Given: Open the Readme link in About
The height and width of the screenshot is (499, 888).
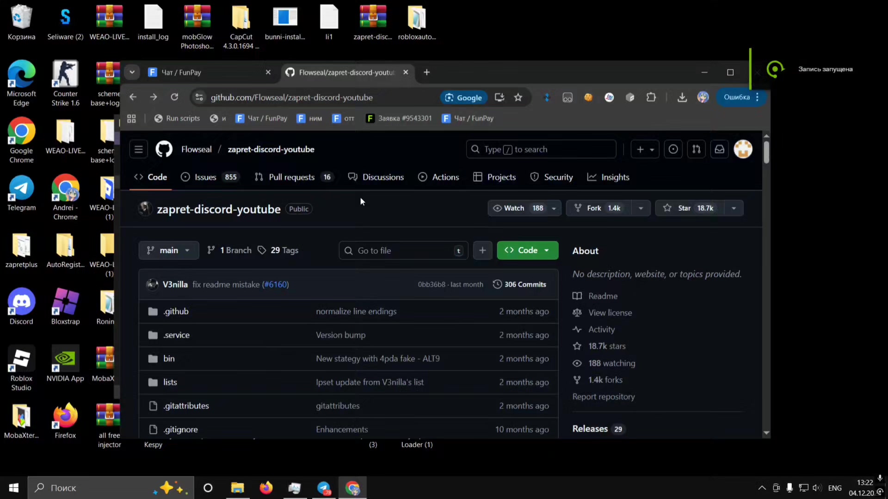Looking at the screenshot, I should pyautogui.click(x=603, y=296).
